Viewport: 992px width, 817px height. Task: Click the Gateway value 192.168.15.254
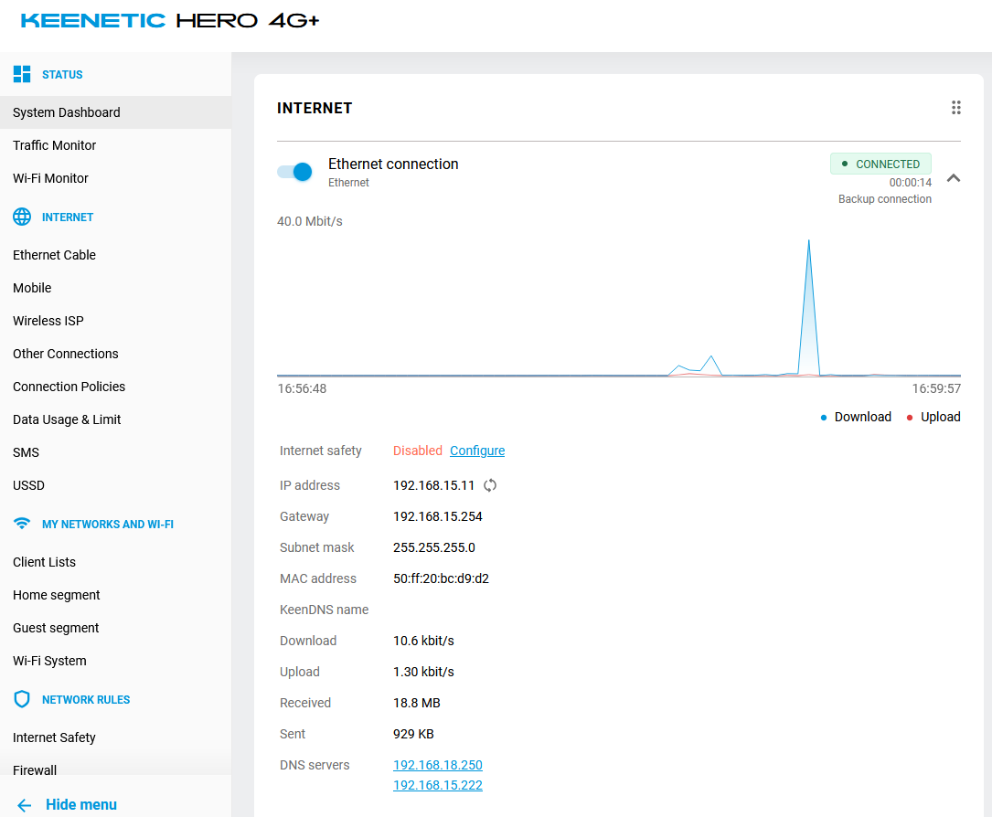[x=438, y=516]
